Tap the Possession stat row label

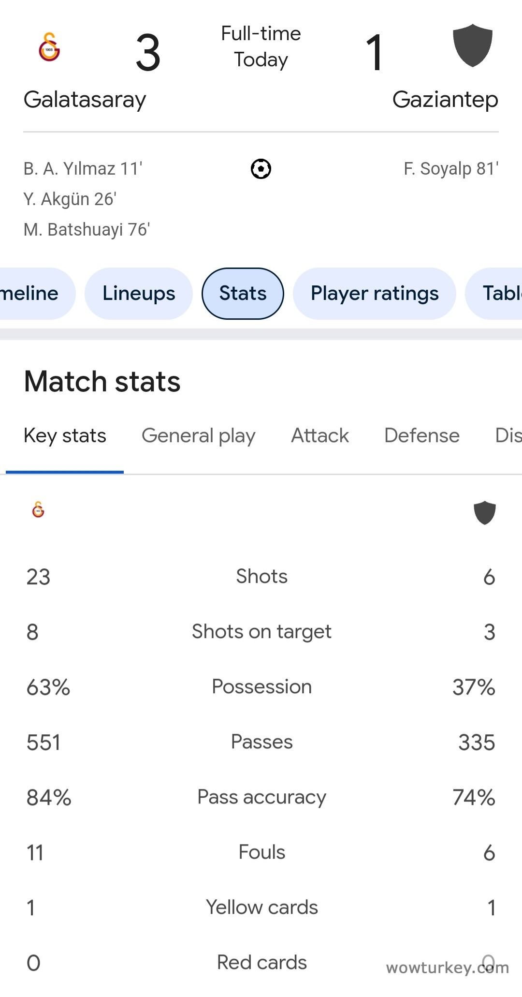(261, 687)
